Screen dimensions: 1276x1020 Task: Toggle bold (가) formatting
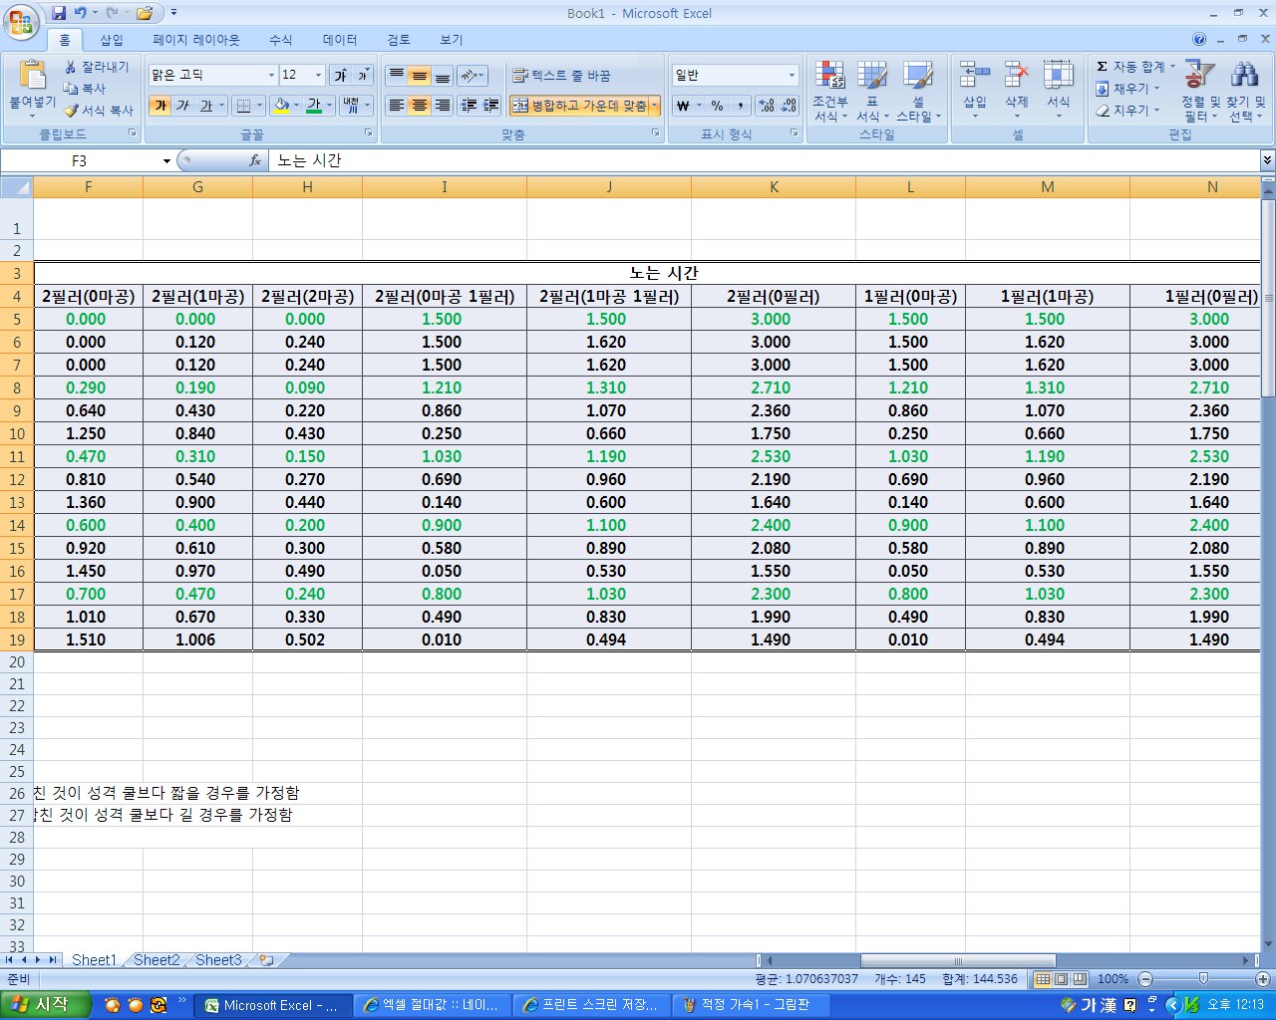pos(159,106)
